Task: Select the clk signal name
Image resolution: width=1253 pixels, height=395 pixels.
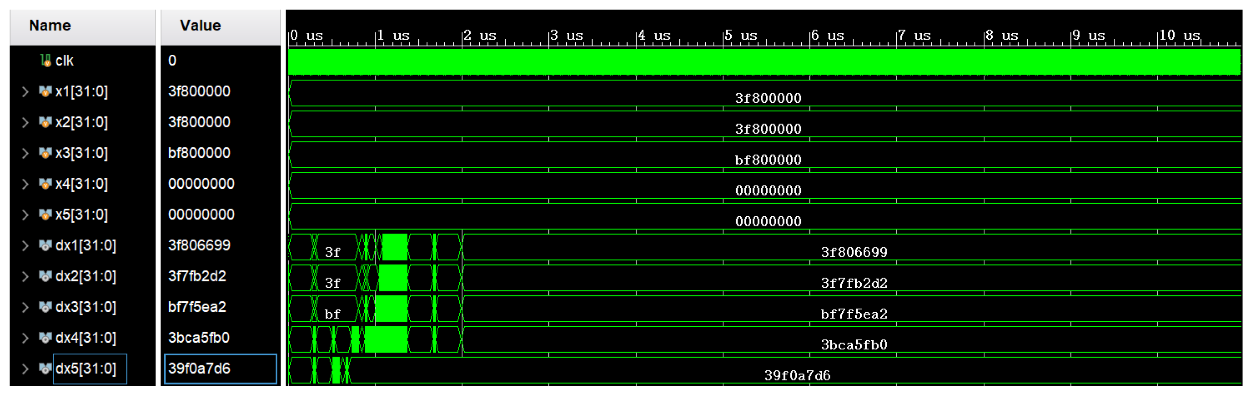Action: (64, 61)
